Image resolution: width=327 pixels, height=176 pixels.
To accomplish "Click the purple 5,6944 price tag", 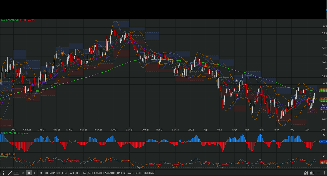I will pyautogui.click(x=323, y=108).
